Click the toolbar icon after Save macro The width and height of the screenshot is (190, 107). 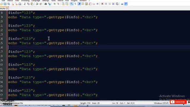tap(122, 4)
